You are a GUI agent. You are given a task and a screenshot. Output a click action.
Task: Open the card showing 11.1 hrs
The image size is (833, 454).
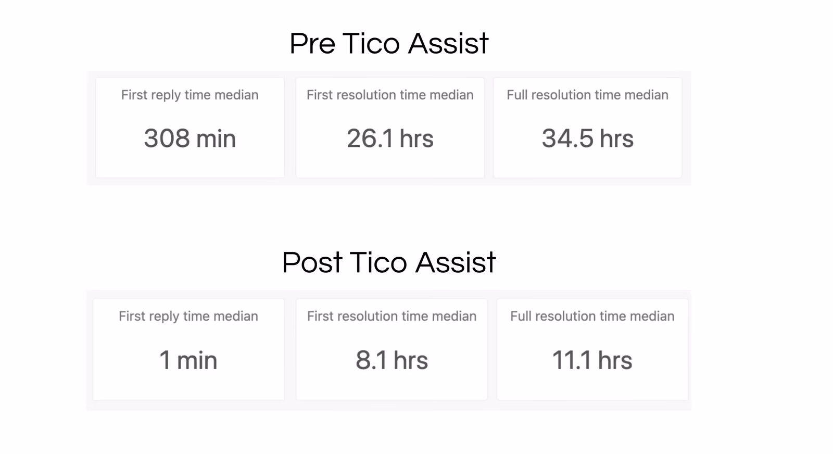(x=592, y=349)
